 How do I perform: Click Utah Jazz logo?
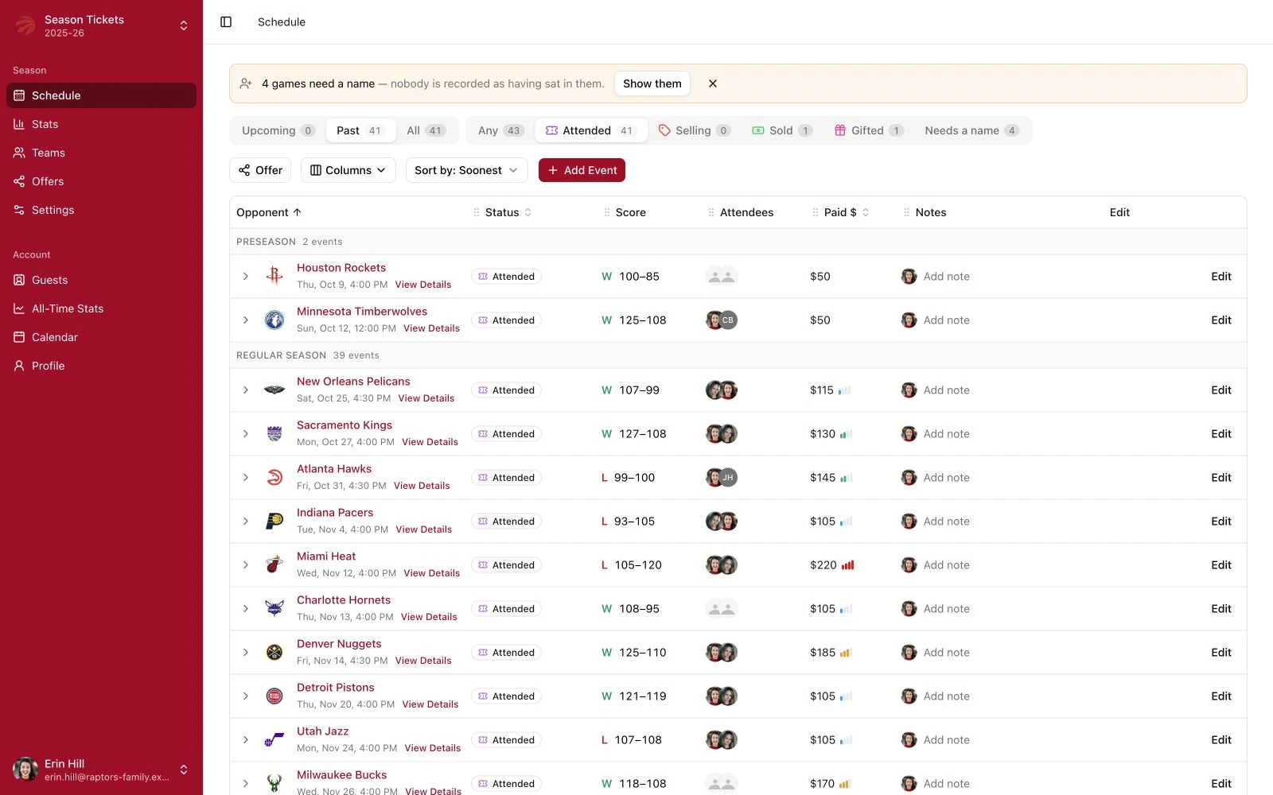[274, 739]
